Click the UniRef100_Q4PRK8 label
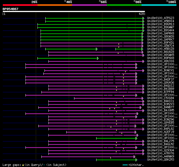 (x=161, y=34)
